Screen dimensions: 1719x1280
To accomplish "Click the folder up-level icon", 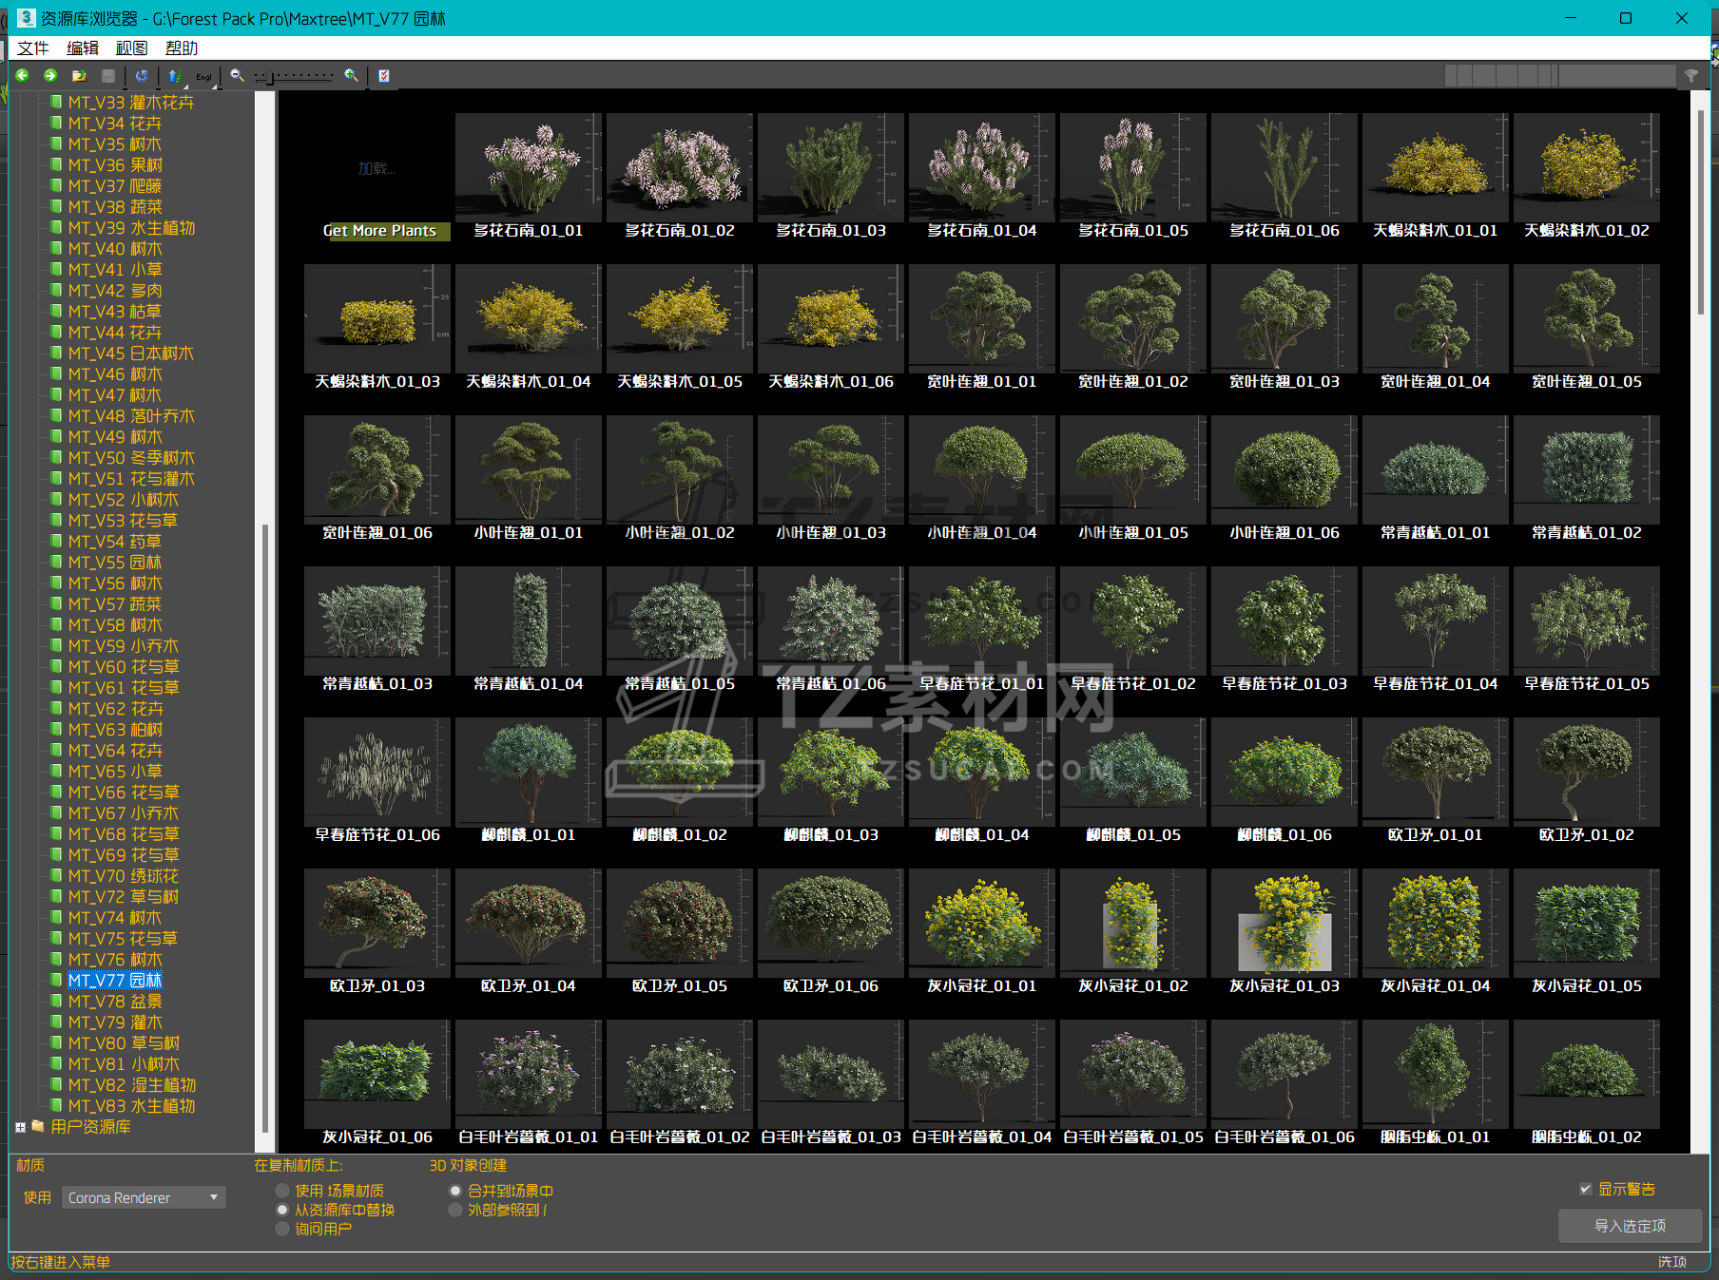I will click(79, 75).
